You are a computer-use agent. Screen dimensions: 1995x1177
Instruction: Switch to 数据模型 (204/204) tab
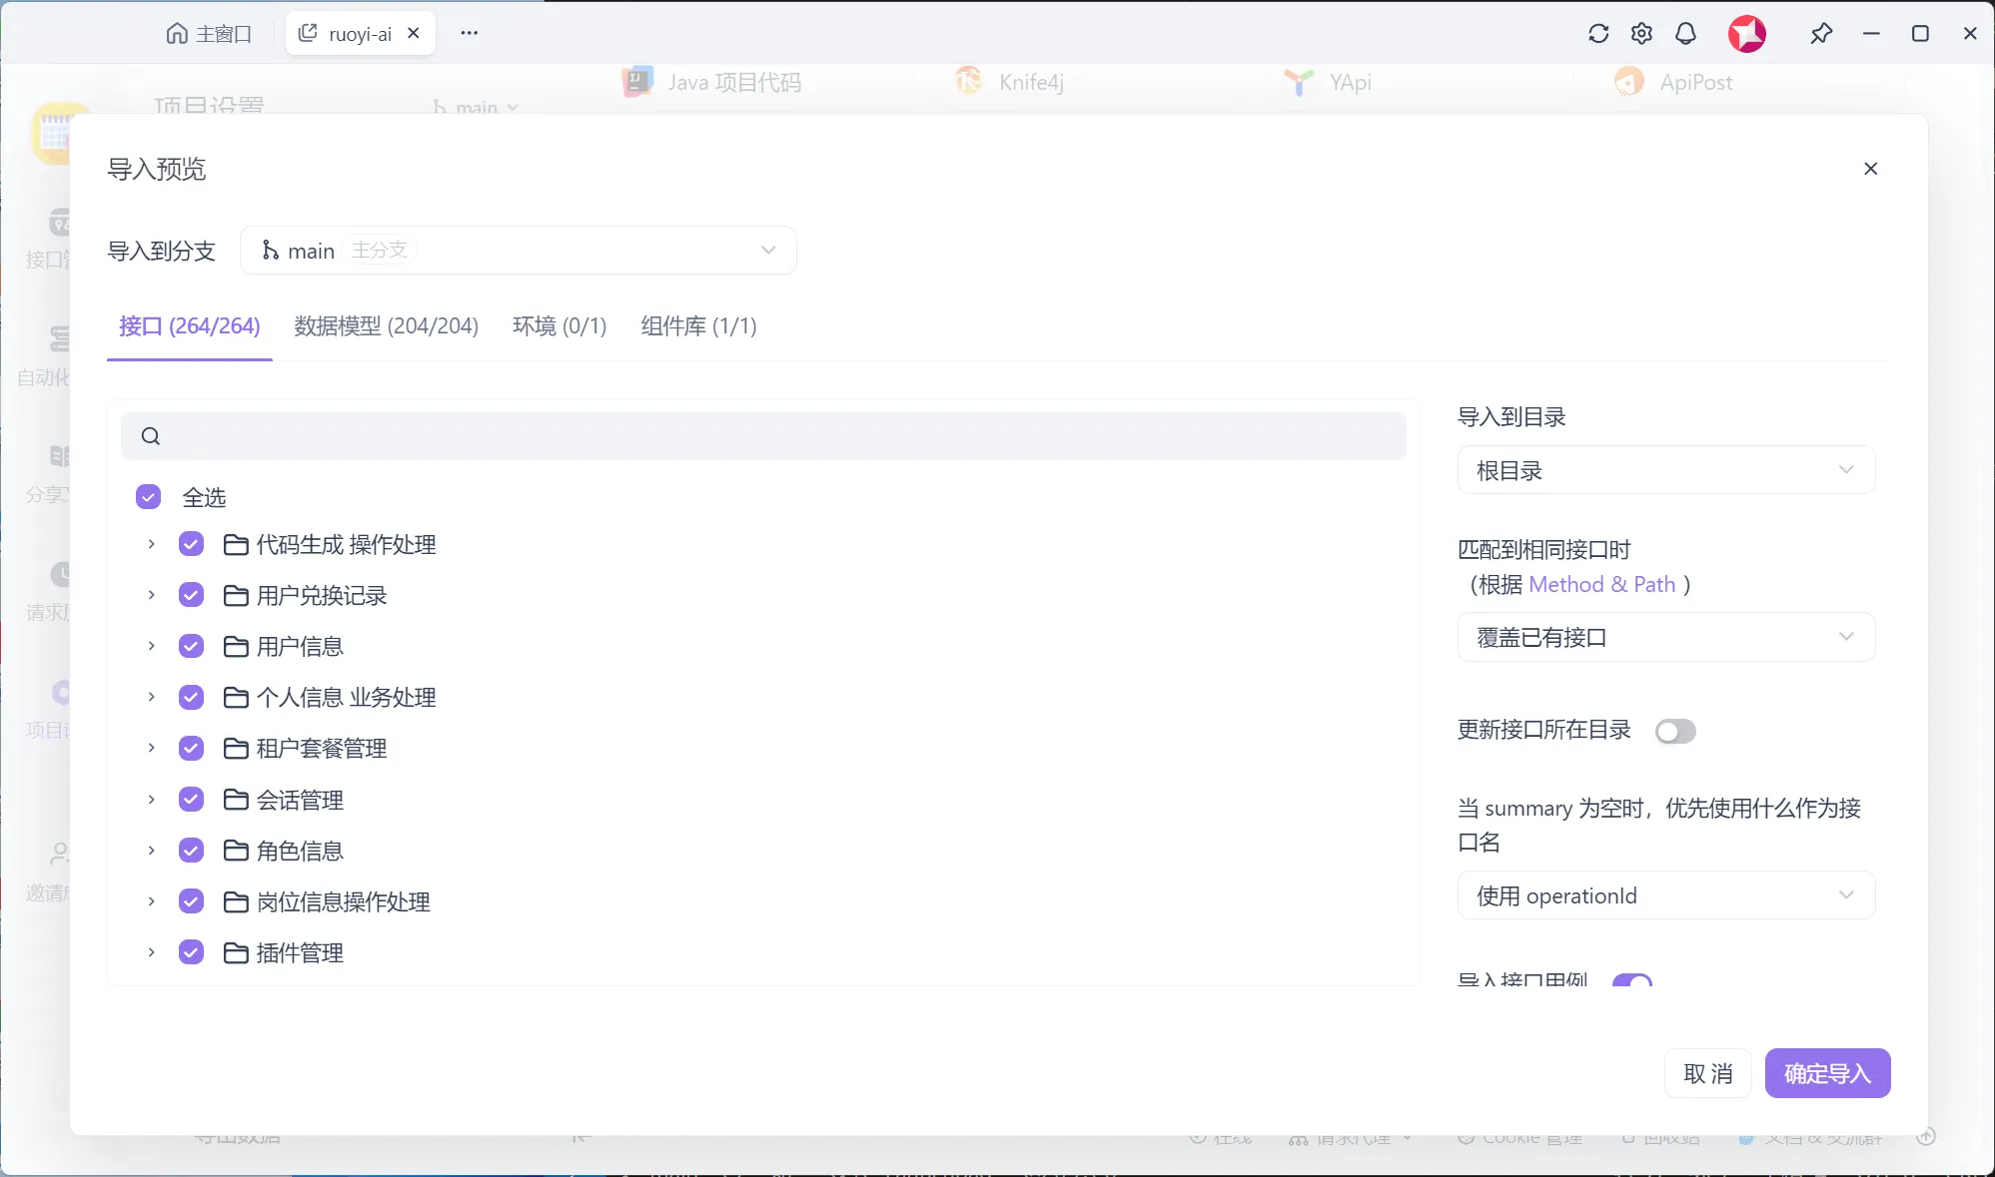click(386, 326)
